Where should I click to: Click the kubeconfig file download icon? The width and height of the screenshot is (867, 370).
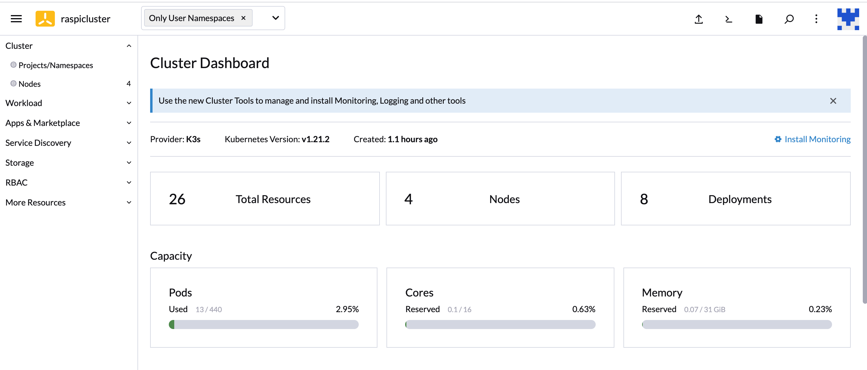pos(758,19)
